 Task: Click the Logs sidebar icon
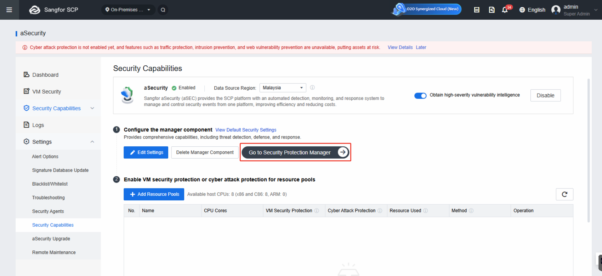point(26,125)
